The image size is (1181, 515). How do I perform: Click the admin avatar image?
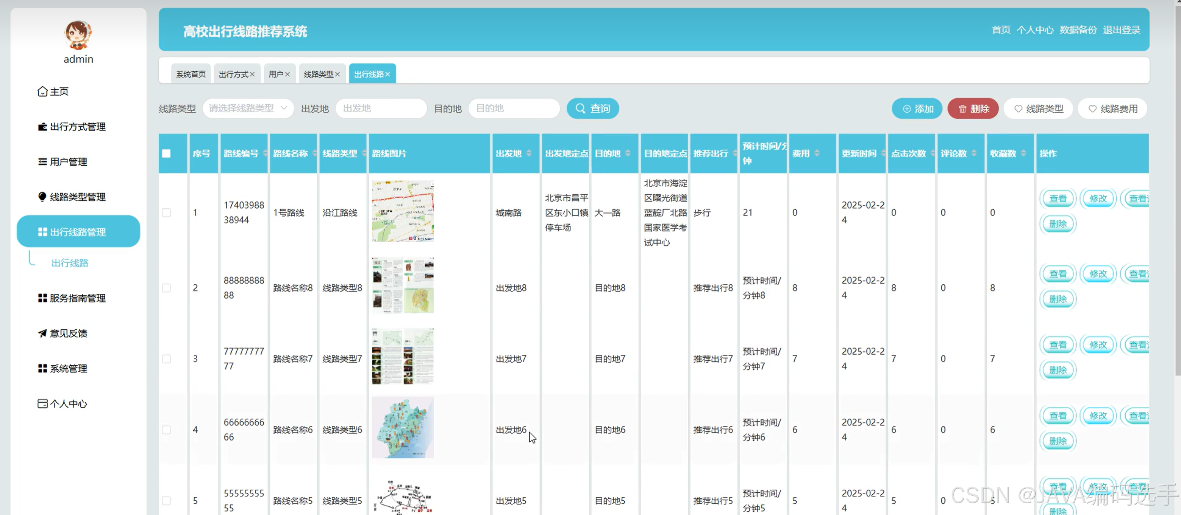[78, 35]
